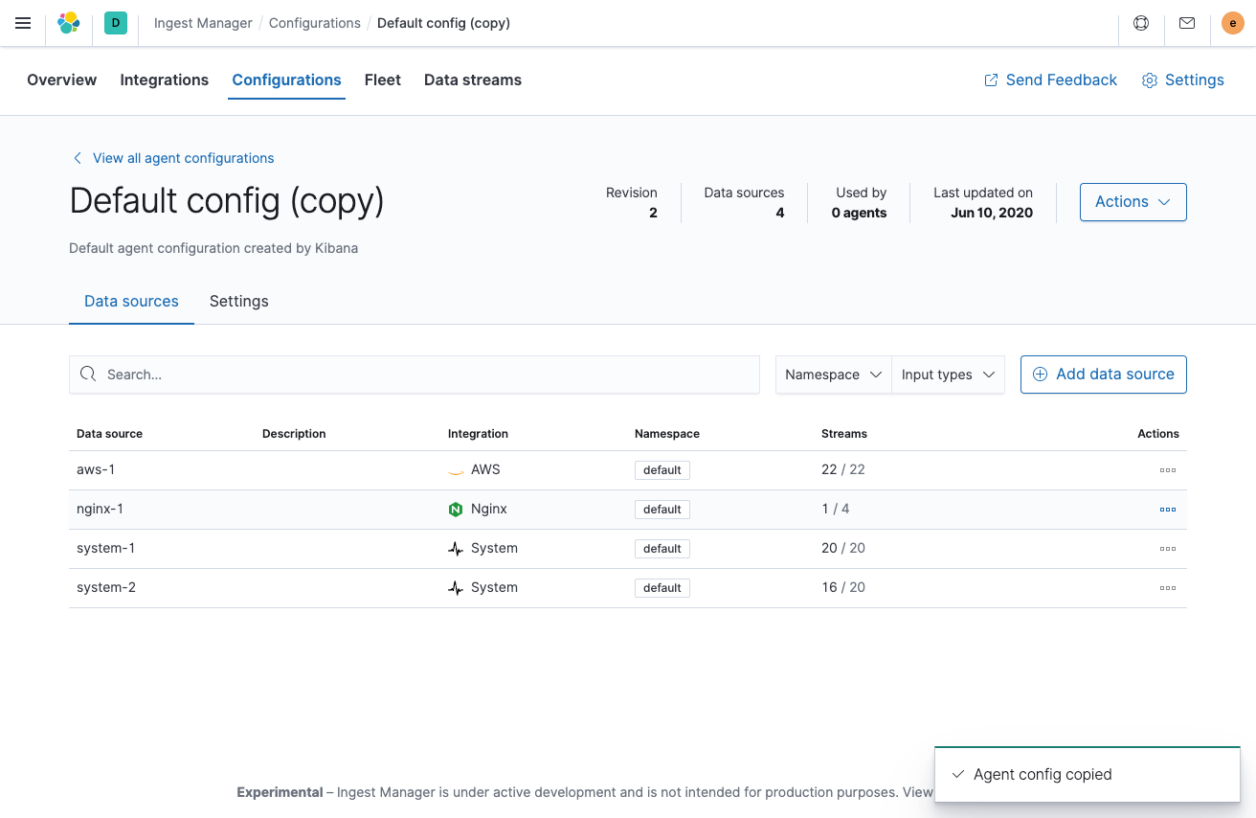Screen dimensions: 1256x818
Task: Sort by Namespace column header
Action: (x=666, y=434)
